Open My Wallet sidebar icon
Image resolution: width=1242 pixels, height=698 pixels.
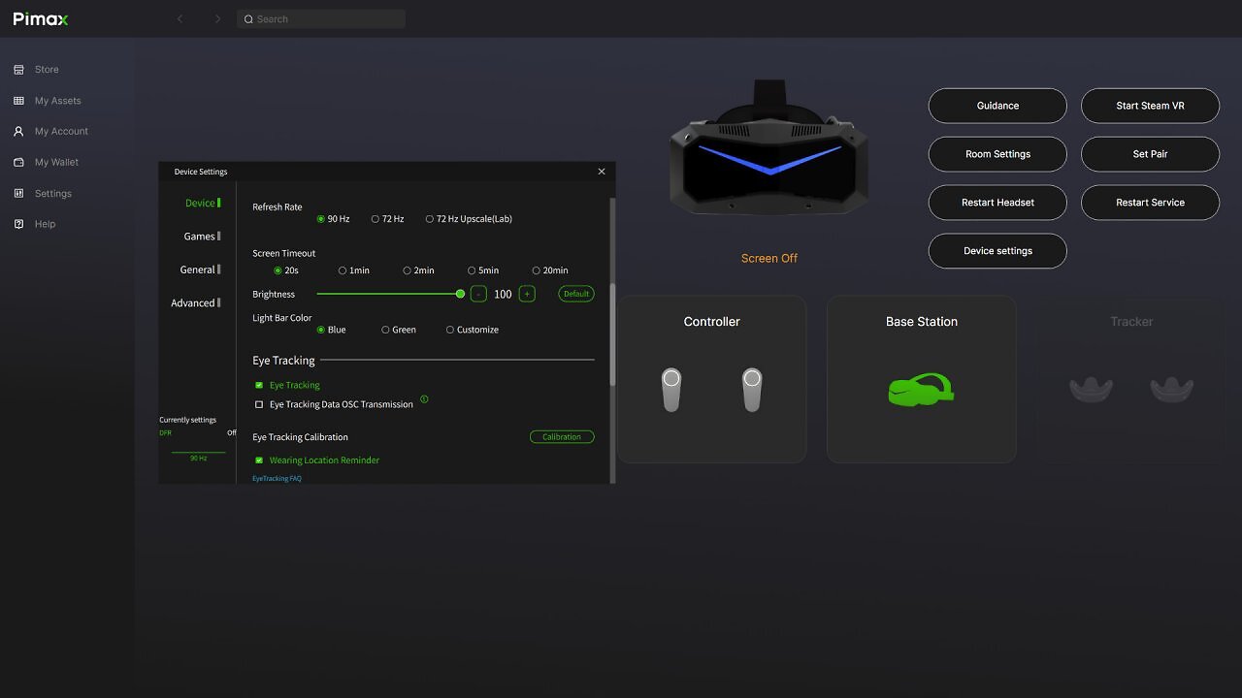point(18,162)
